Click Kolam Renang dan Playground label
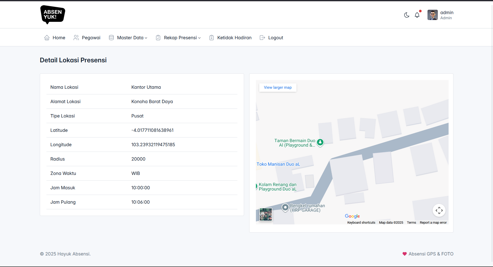Screen dimensions: 493x267 point(277,187)
